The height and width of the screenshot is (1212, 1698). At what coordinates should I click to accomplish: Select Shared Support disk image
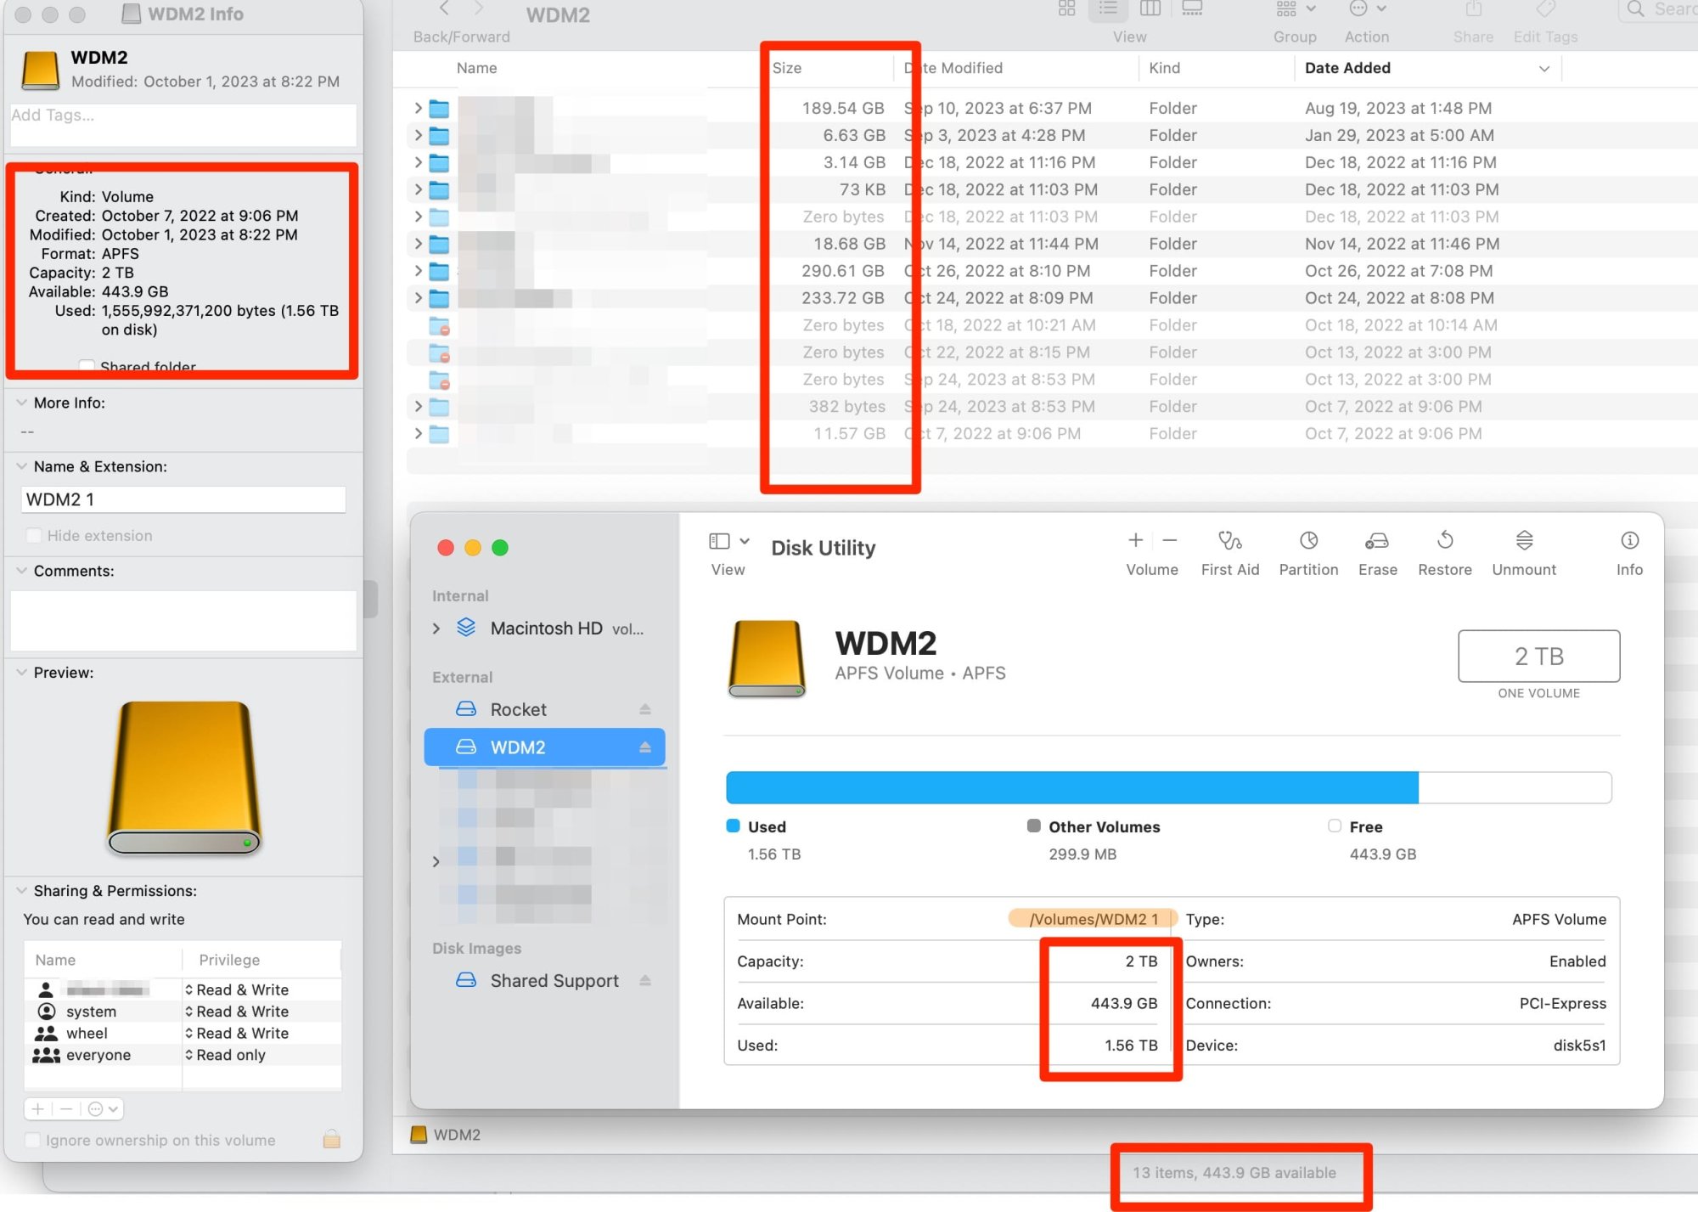tap(554, 981)
